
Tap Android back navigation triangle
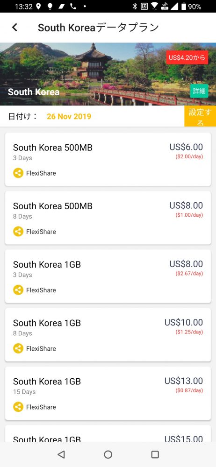61,454
